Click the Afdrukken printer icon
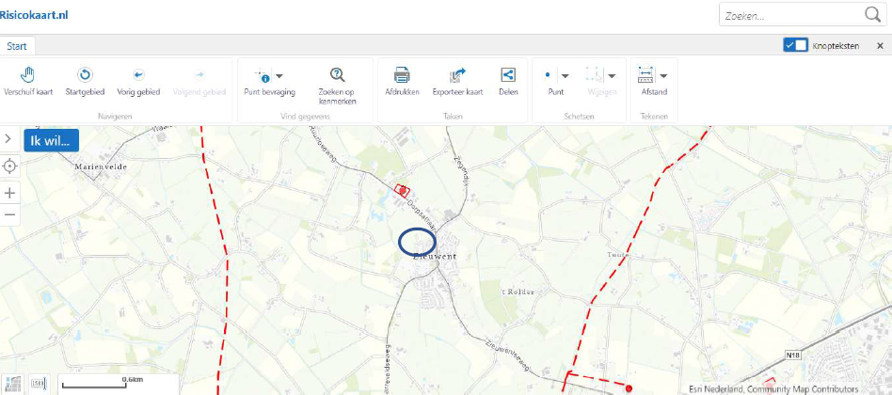The height and width of the screenshot is (395, 892). (x=402, y=74)
